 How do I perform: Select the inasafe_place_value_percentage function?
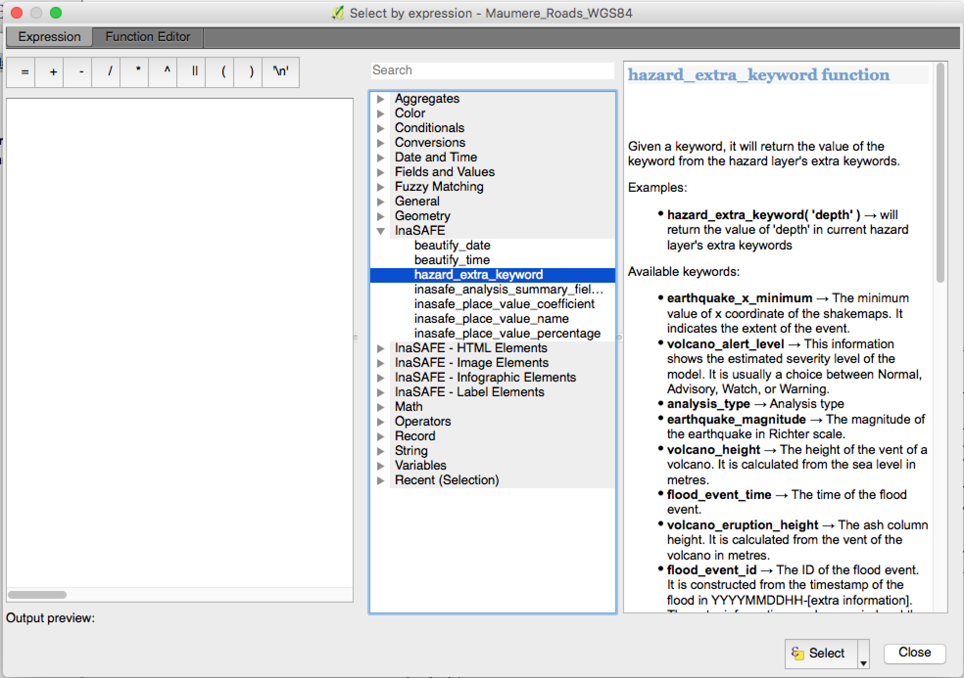click(x=507, y=333)
